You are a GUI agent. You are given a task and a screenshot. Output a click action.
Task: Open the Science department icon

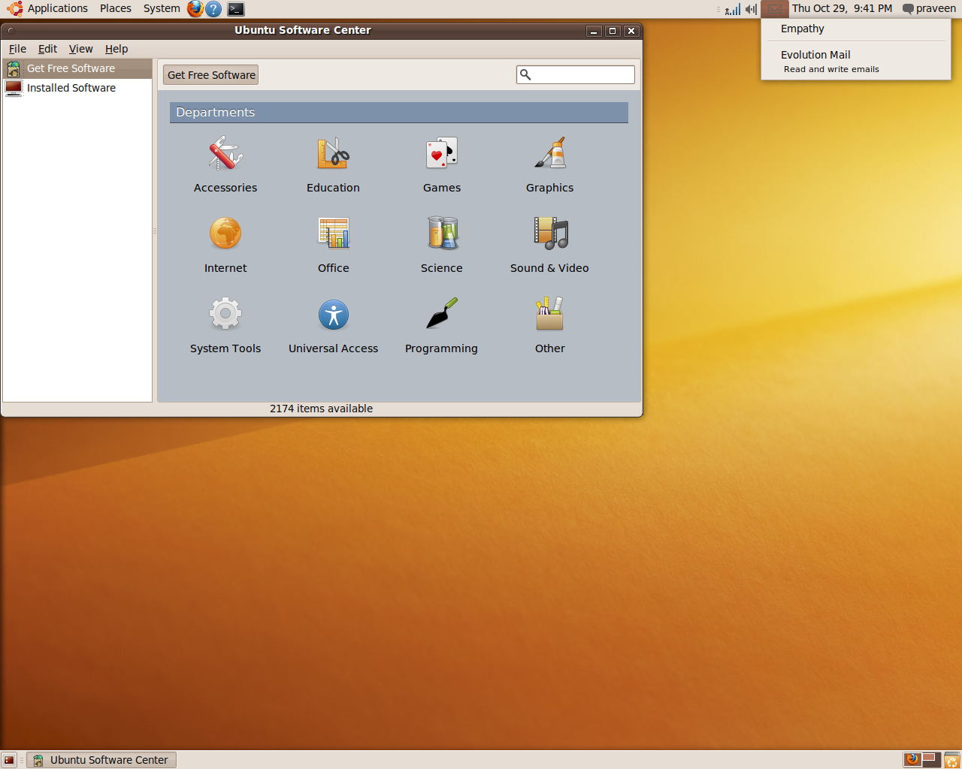(x=441, y=234)
